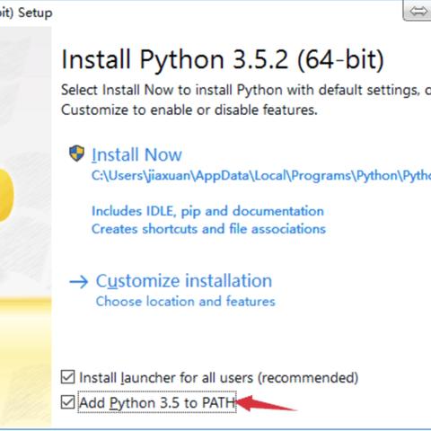
Task: Uncheck the Install launcher for all users checkbox
Action: (x=67, y=377)
